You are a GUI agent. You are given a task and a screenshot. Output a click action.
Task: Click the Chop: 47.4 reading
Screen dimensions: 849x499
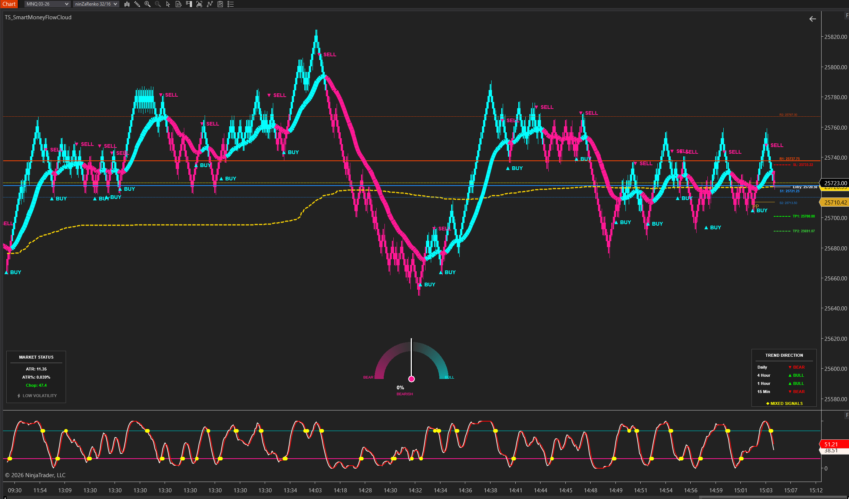pos(36,385)
